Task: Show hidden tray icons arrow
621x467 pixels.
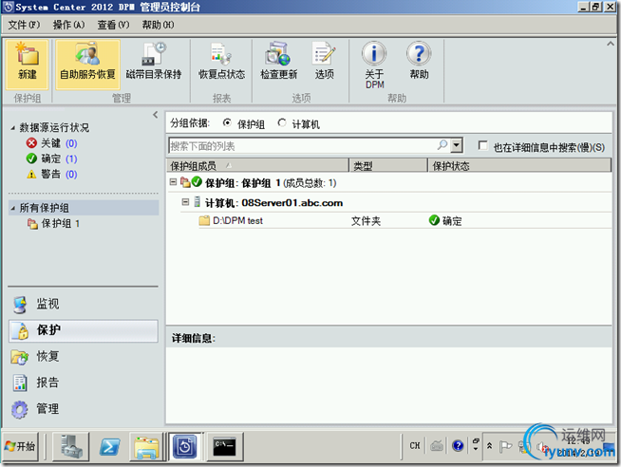Action: (x=490, y=446)
